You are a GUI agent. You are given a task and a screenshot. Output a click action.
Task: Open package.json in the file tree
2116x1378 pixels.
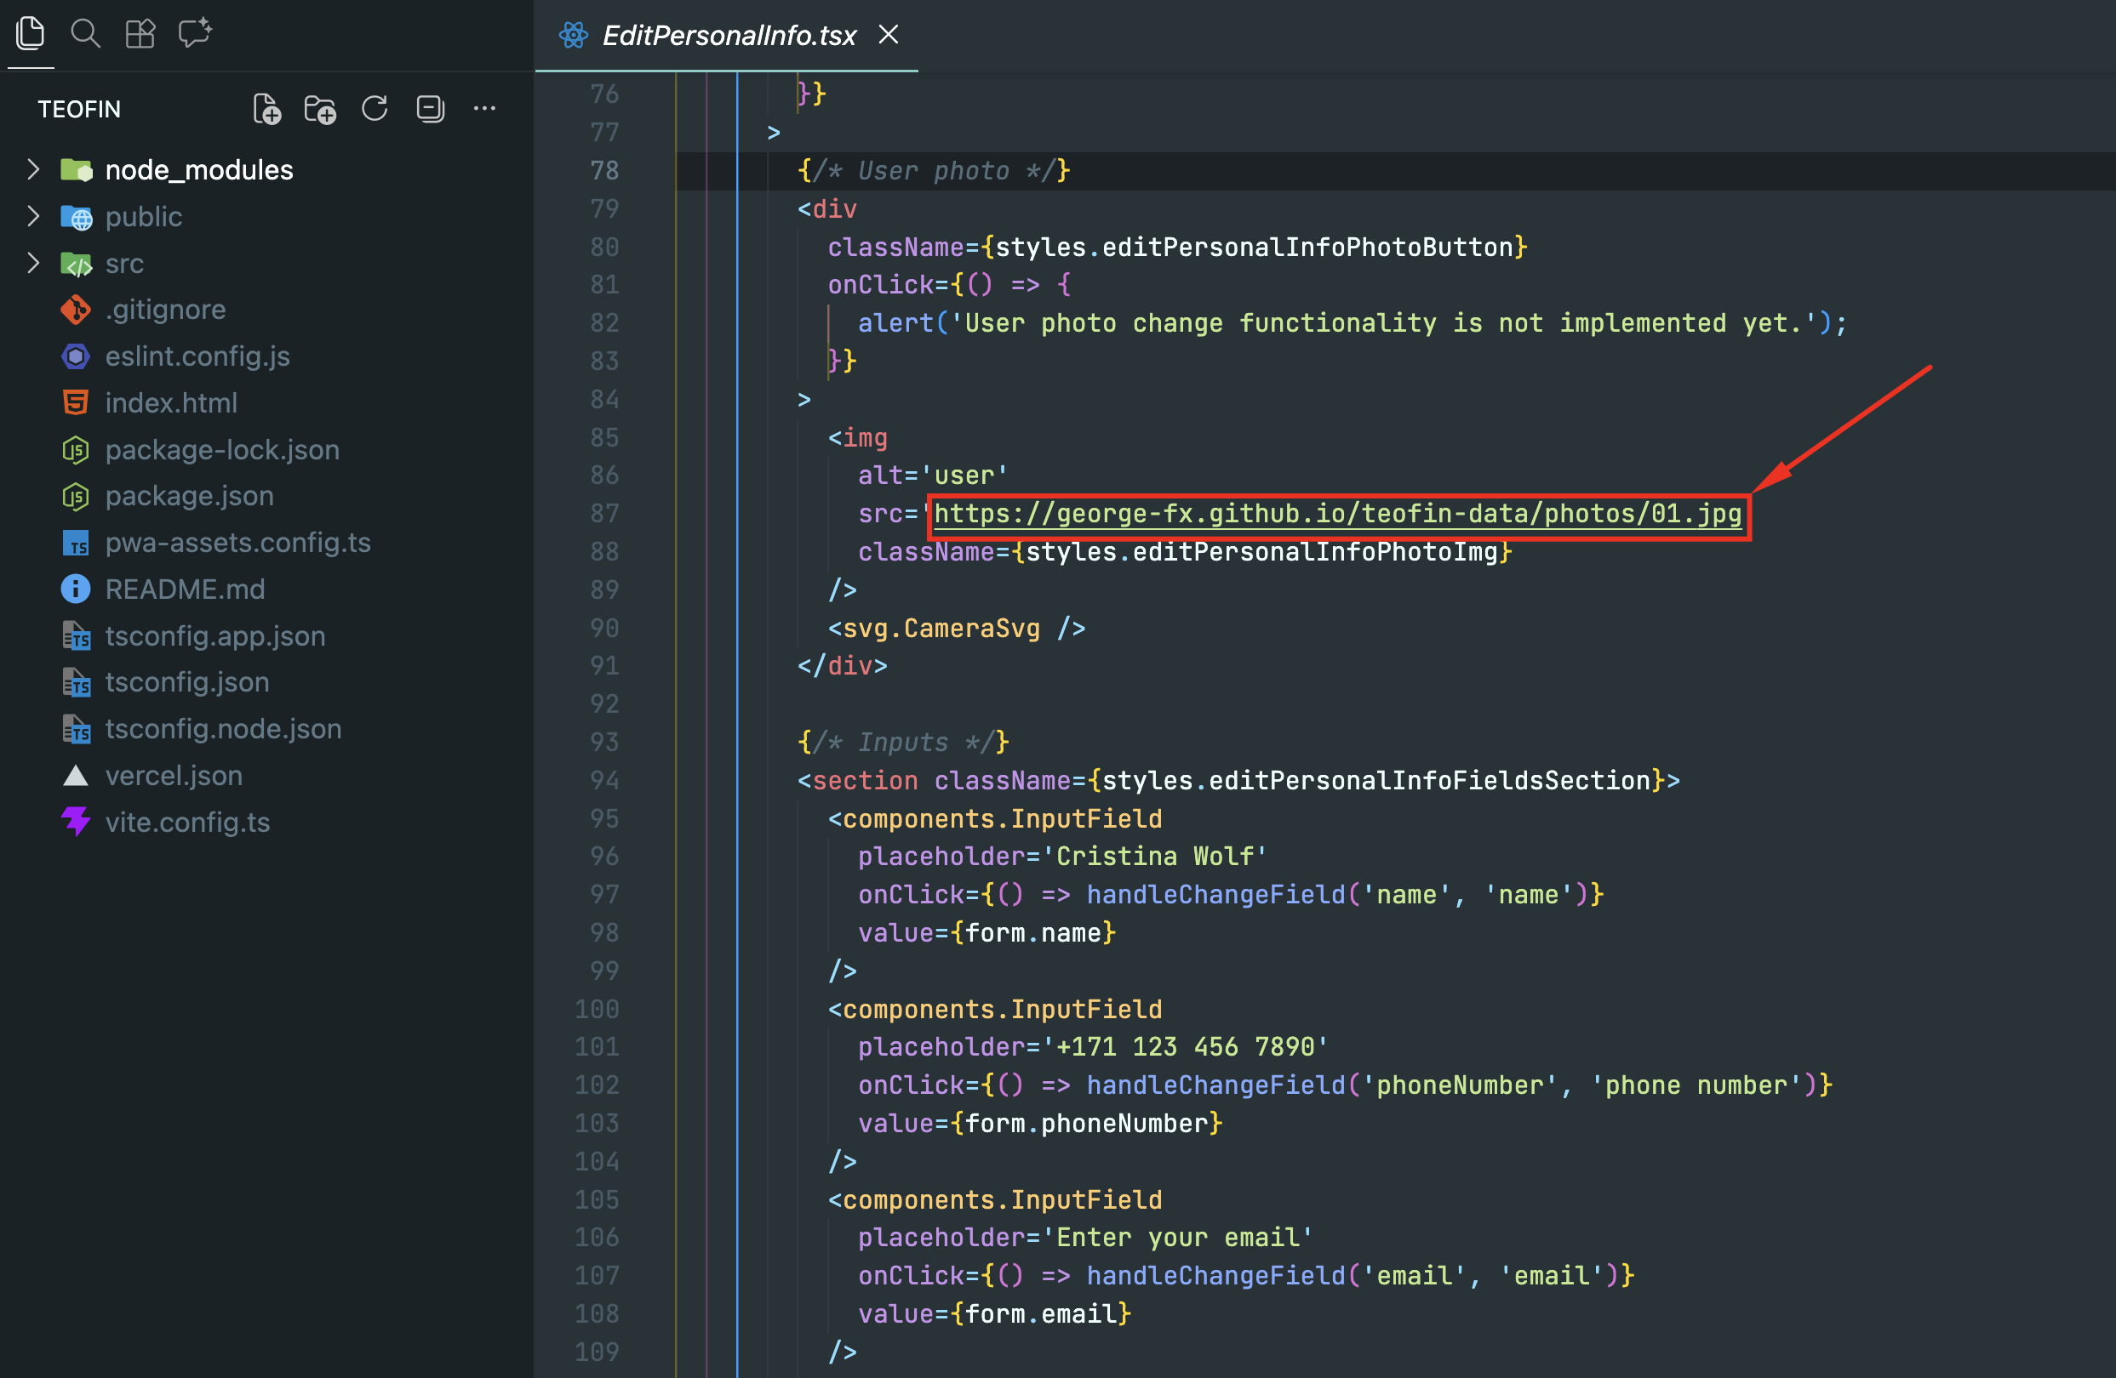coord(189,496)
